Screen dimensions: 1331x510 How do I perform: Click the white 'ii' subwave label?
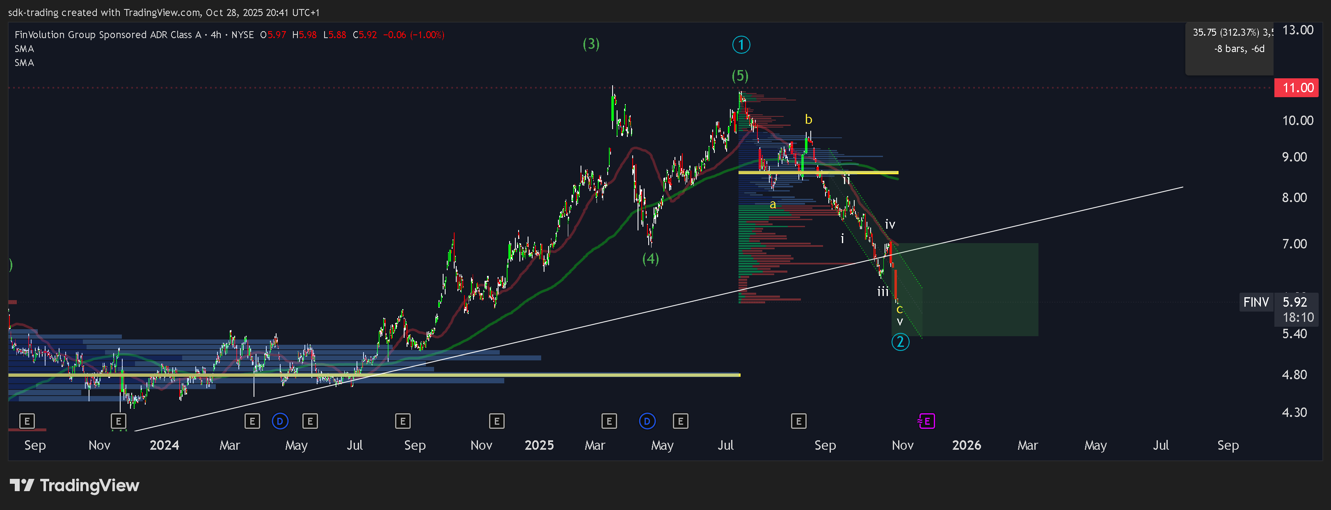click(x=846, y=179)
